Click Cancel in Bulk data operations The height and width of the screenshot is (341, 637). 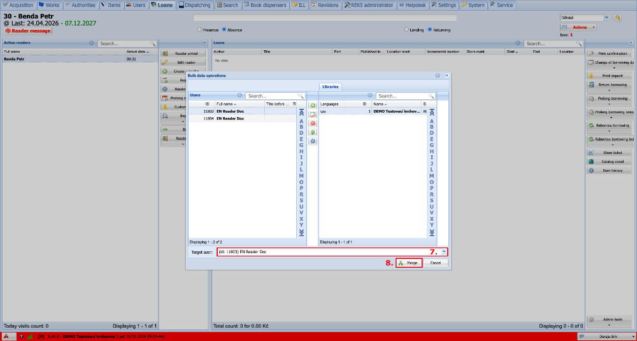[436, 263]
